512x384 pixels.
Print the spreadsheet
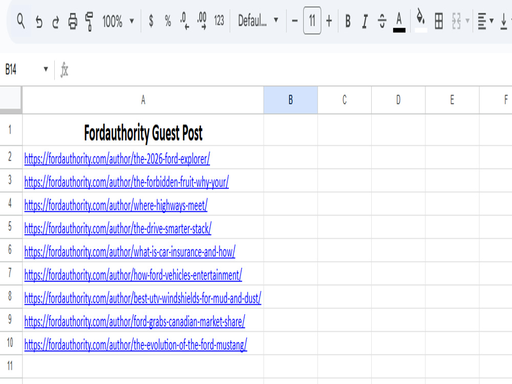click(x=73, y=22)
